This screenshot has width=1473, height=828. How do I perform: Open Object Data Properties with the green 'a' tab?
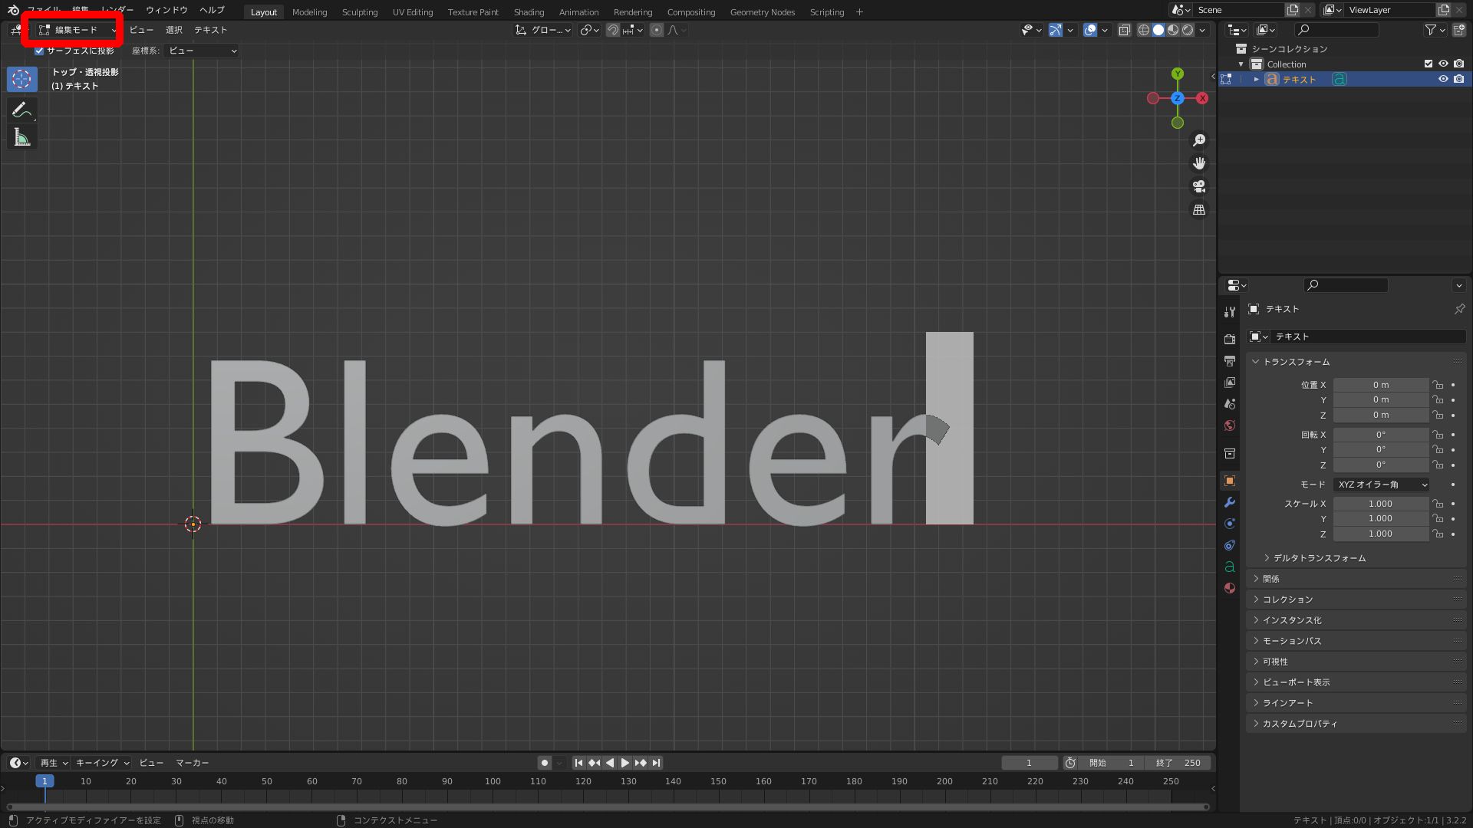click(1229, 567)
